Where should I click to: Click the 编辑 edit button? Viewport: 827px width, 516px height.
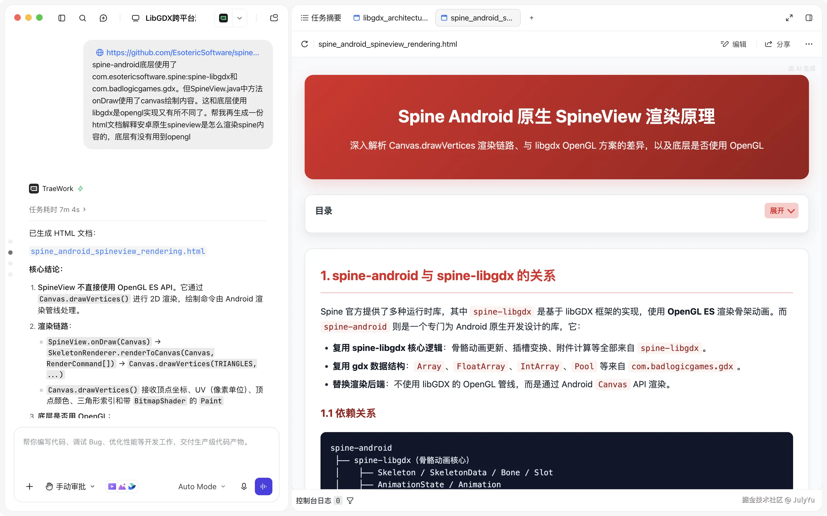tap(733, 44)
